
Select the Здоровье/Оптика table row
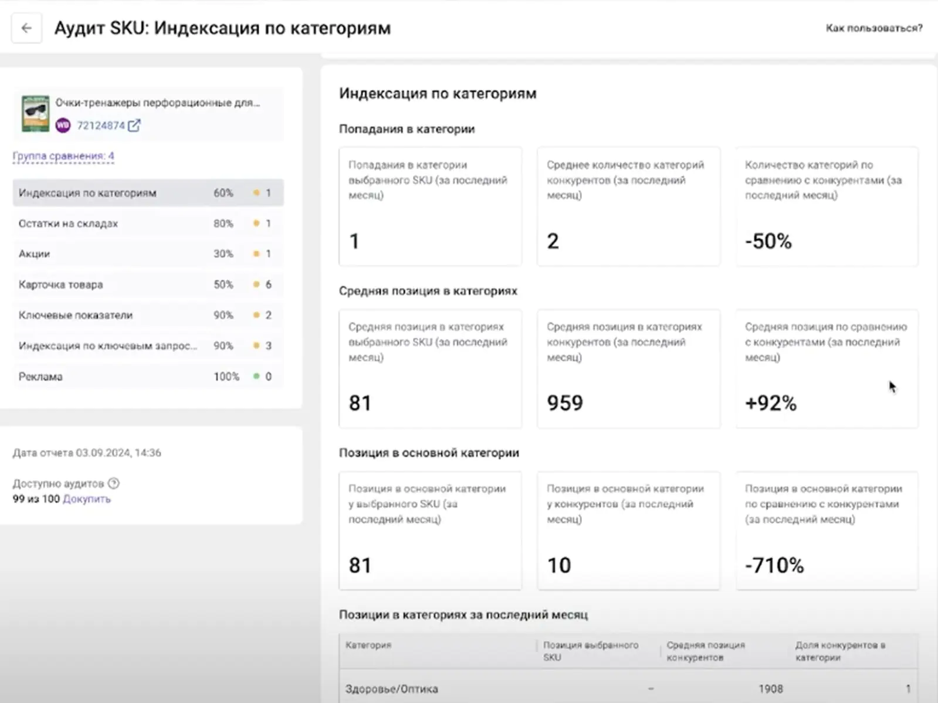click(x=628, y=687)
